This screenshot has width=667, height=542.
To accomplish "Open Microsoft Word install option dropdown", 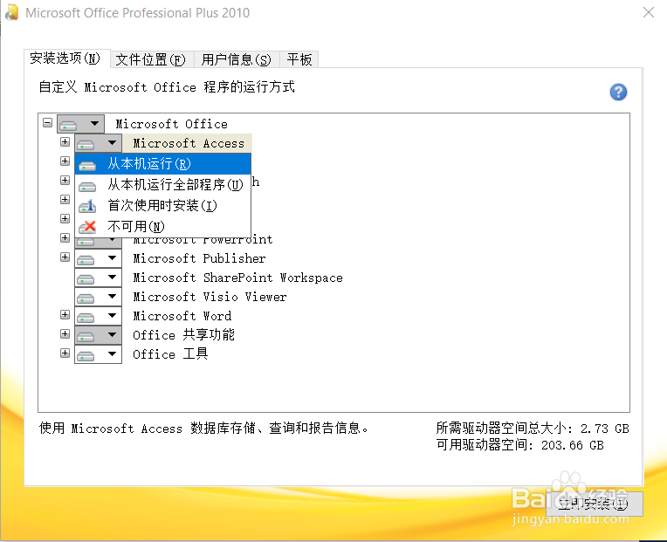I will (x=99, y=316).
